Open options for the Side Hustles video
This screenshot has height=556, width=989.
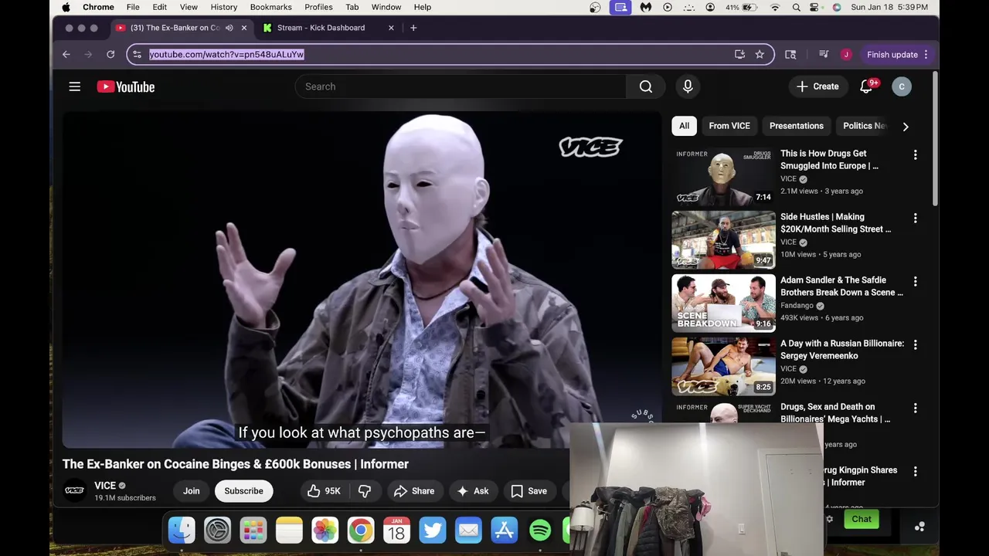pos(916,219)
